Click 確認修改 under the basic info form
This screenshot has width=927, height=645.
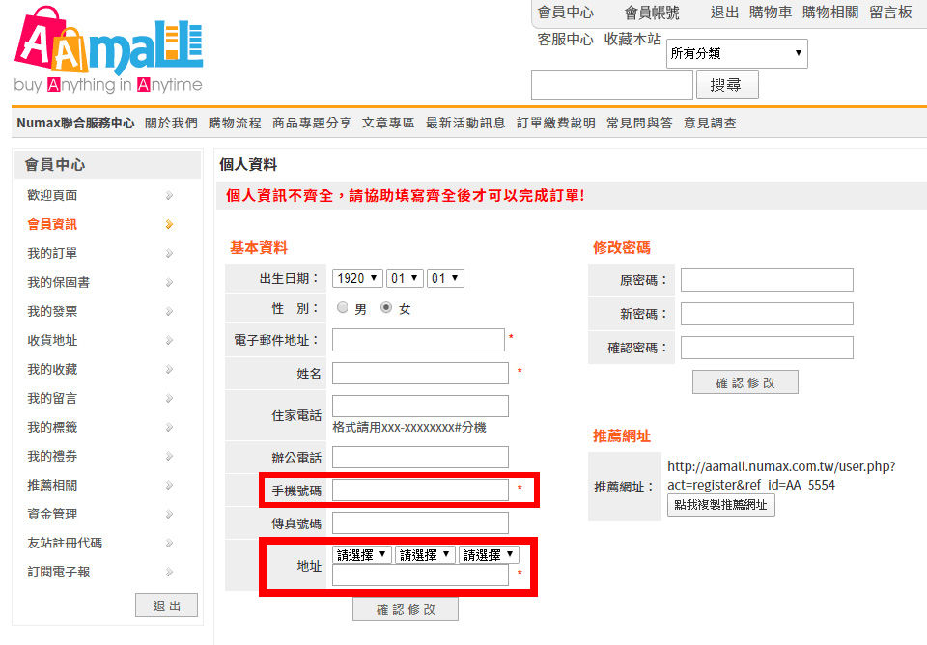[x=406, y=609]
